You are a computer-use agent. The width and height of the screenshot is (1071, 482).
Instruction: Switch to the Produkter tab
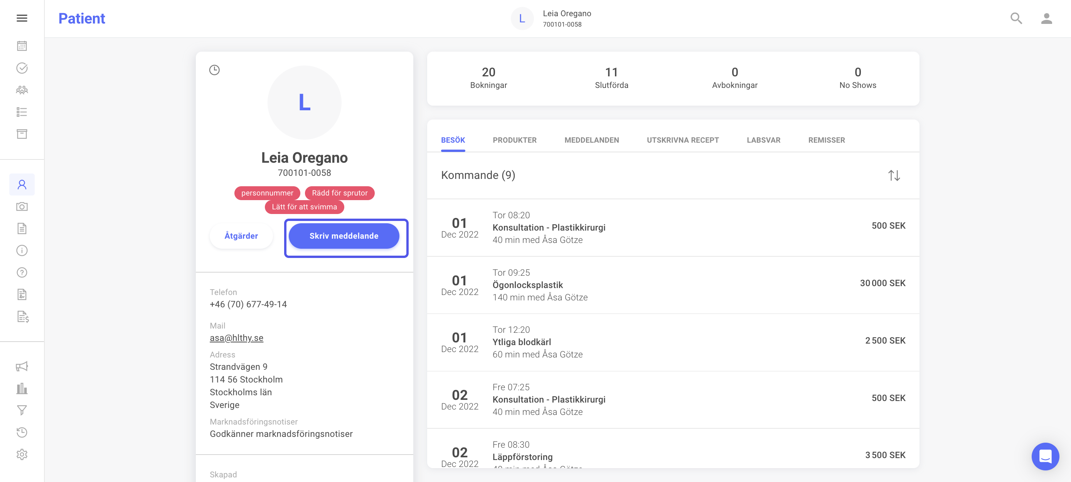[515, 140]
